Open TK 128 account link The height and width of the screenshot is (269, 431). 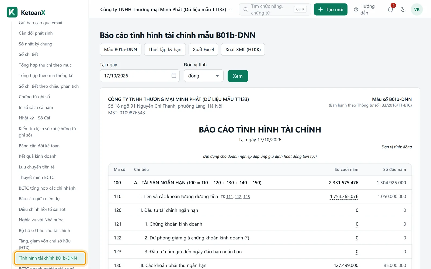246,197
